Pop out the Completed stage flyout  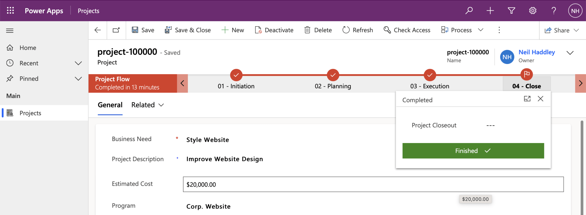pyautogui.click(x=527, y=99)
